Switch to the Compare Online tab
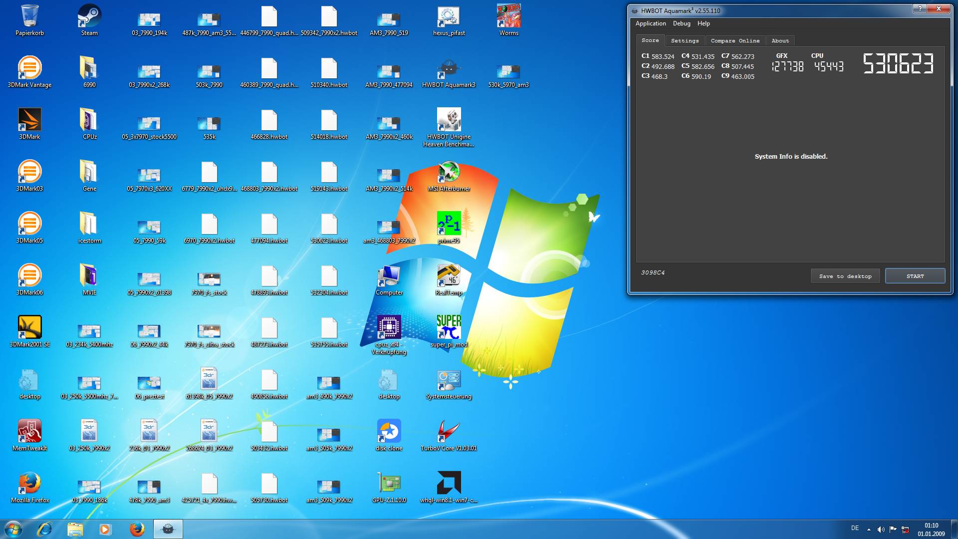Viewport: 958px width, 539px height. tap(735, 41)
